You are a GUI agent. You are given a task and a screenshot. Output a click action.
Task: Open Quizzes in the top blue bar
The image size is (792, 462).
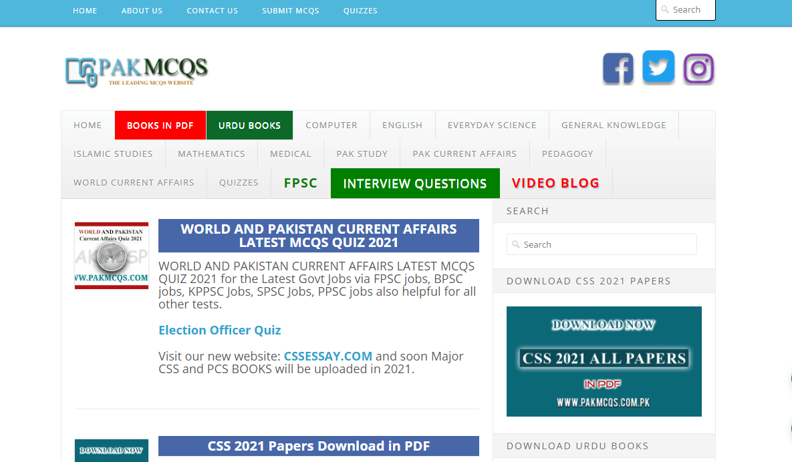(x=360, y=11)
